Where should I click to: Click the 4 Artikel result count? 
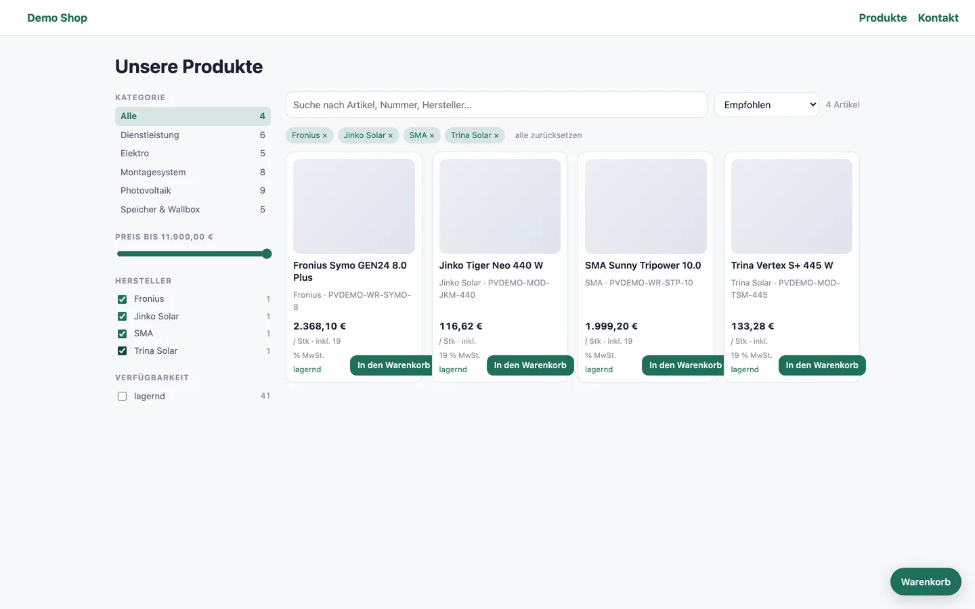843,105
